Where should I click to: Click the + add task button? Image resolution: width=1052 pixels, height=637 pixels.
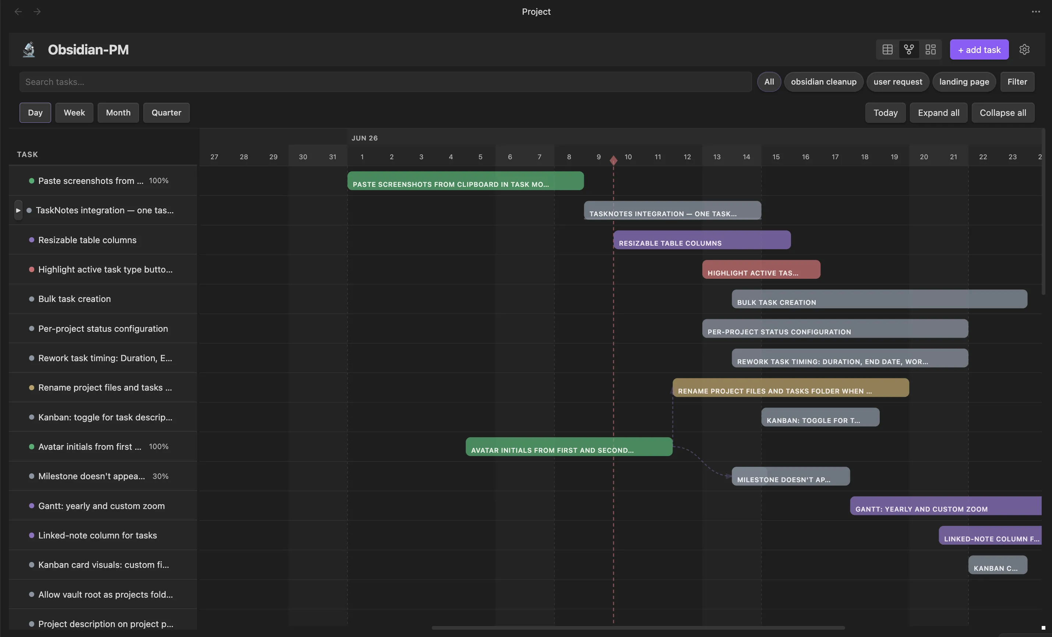click(x=979, y=50)
